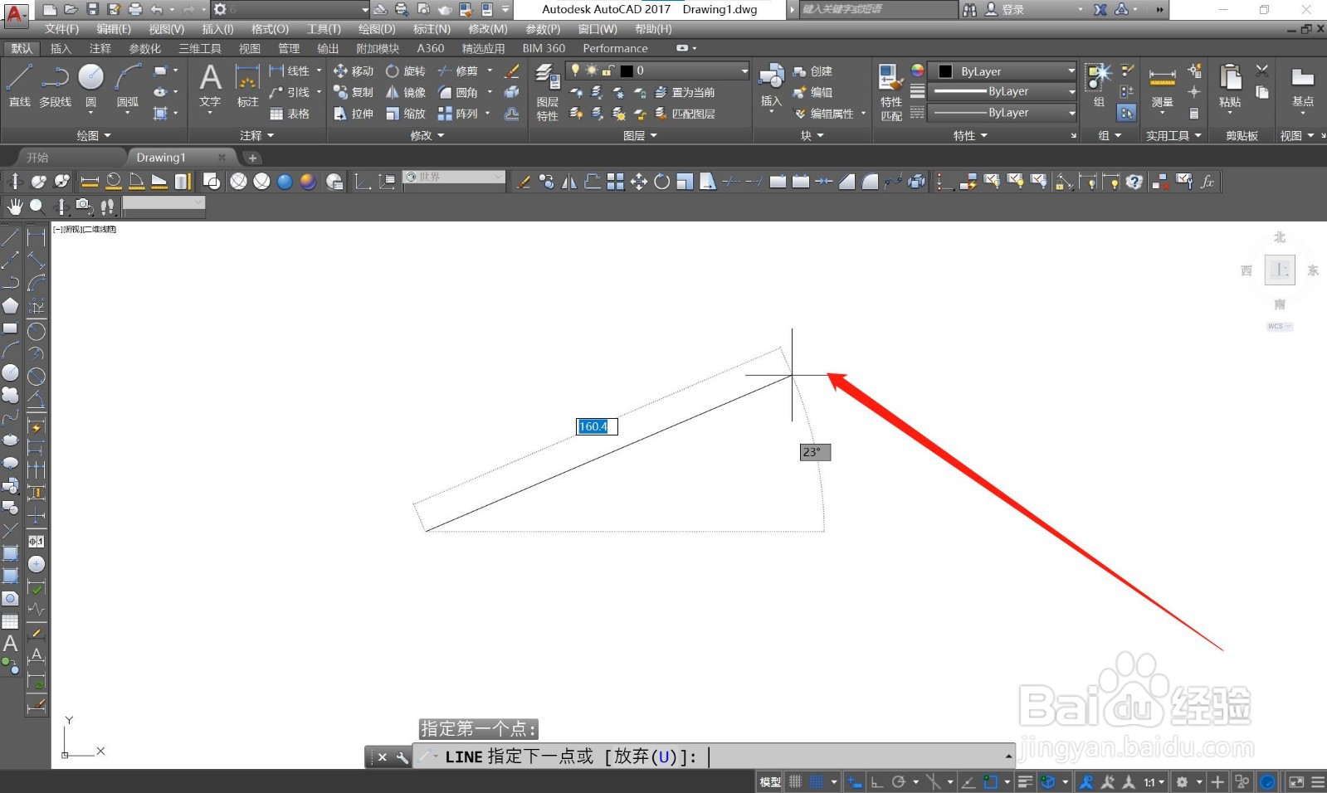The image size is (1327, 793).
Task: Expand the 绘图 draw panel
Action: click(93, 135)
